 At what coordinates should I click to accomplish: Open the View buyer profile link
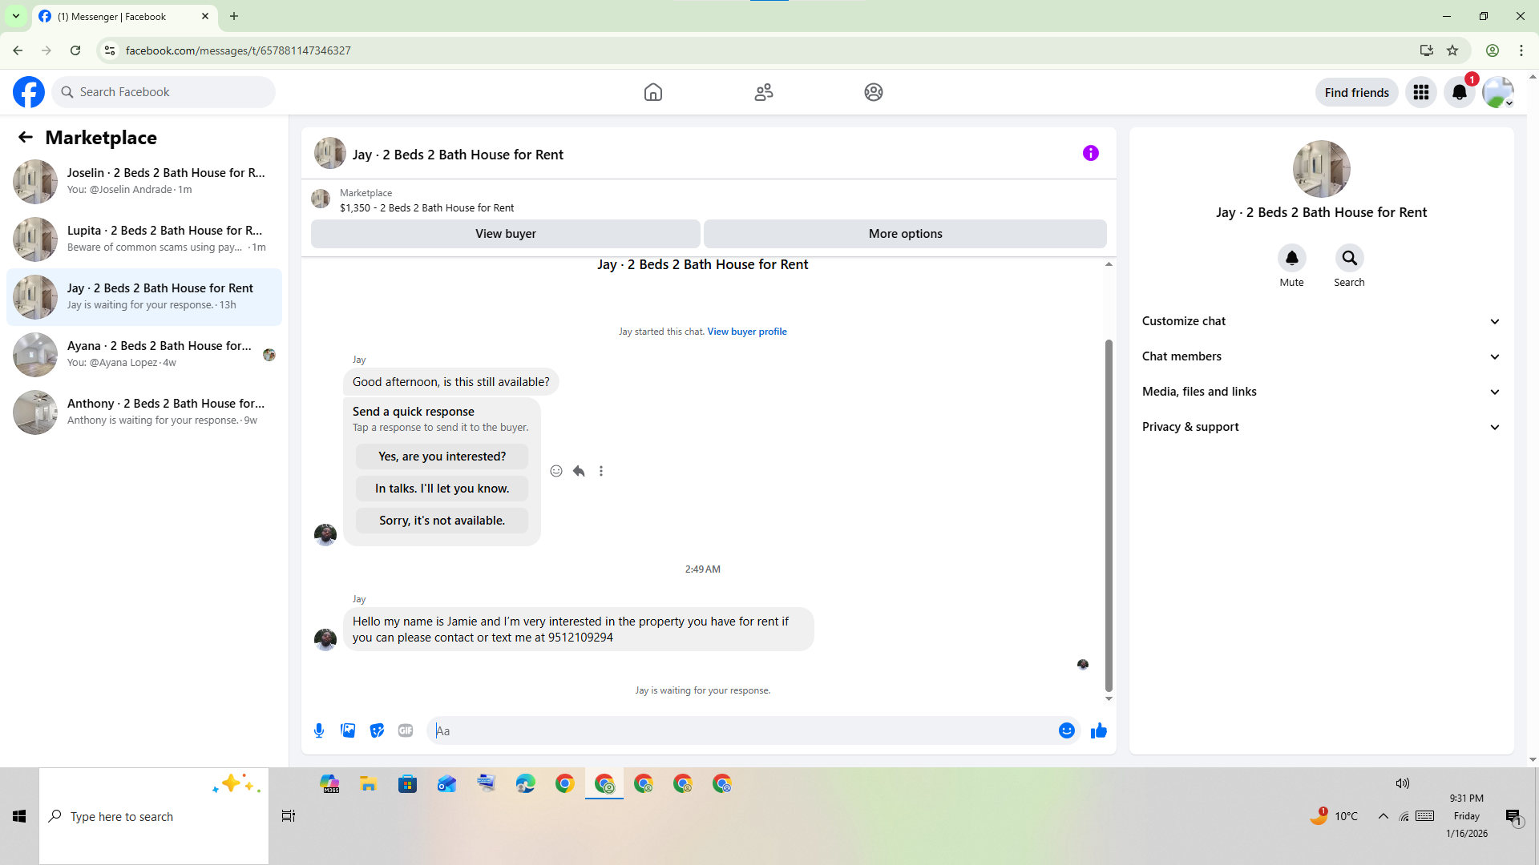pyautogui.click(x=746, y=332)
